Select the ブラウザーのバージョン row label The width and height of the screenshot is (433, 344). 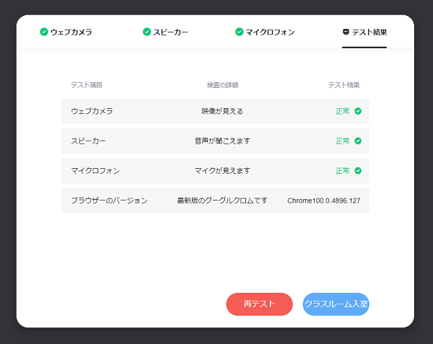pyautogui.click(x=109, y=200)
